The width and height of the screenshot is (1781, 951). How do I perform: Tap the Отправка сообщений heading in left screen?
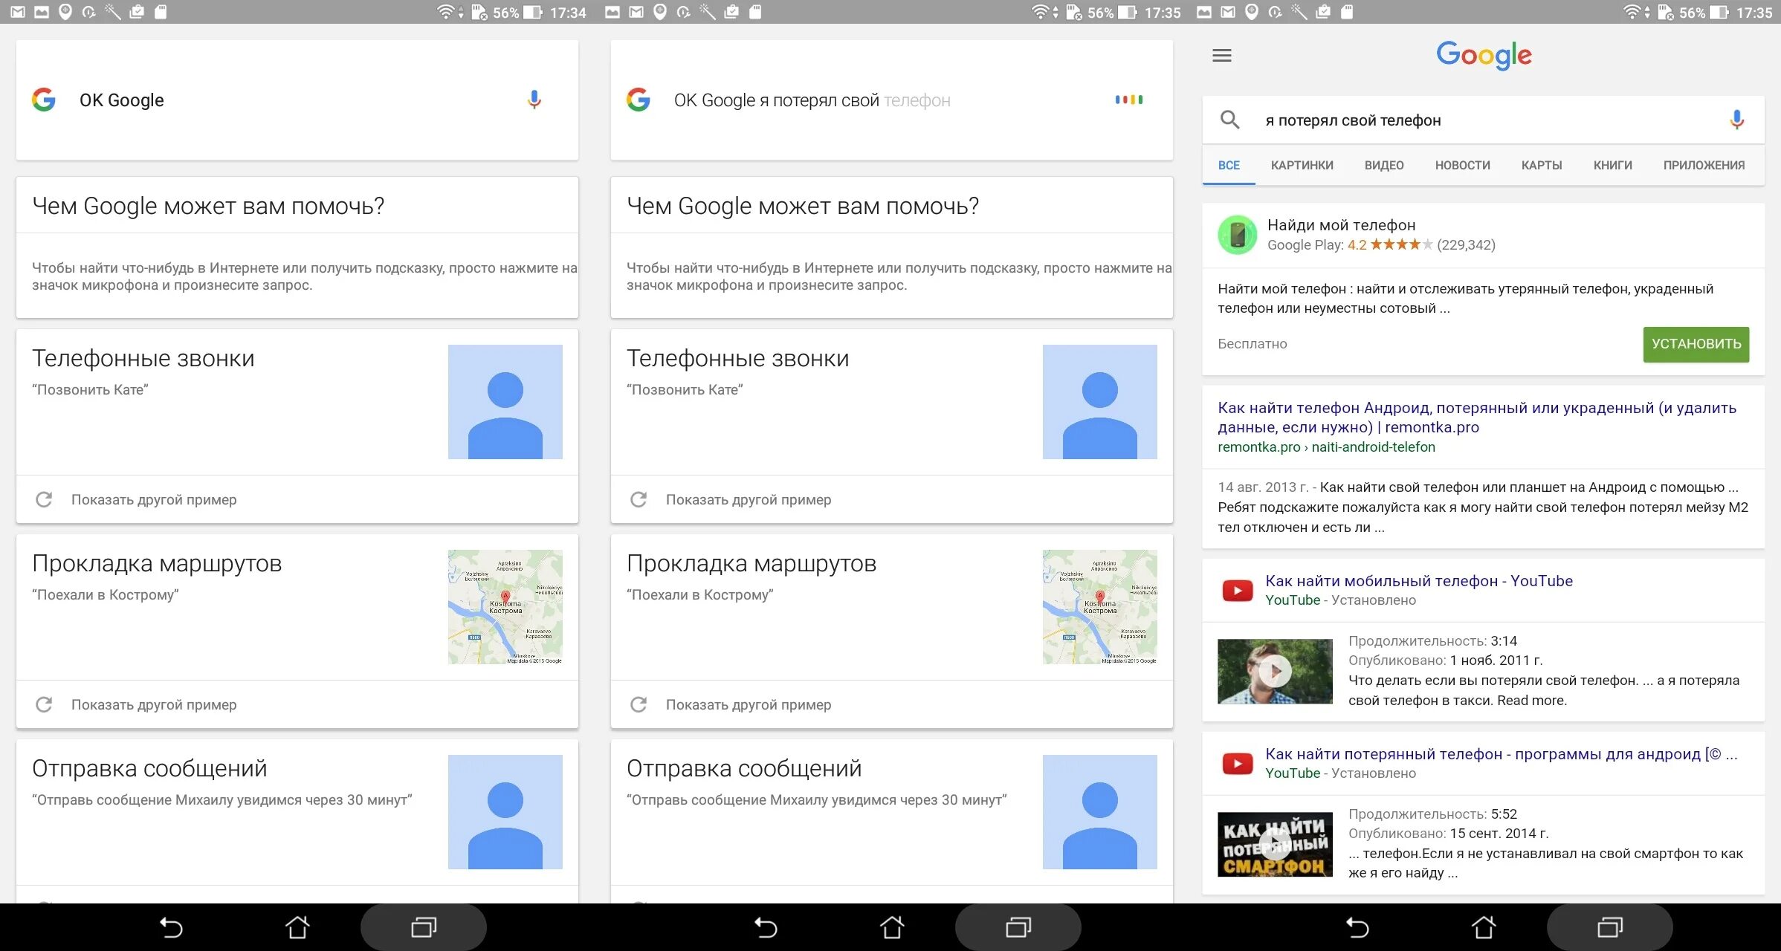coord(149,768)
